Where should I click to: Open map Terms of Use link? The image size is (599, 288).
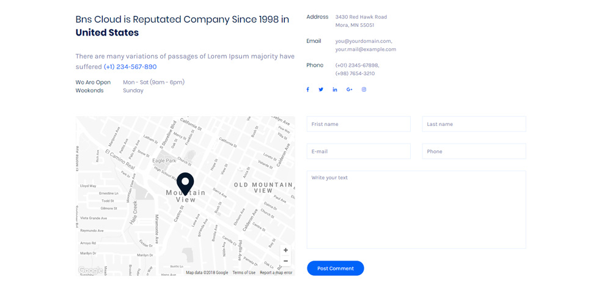pos(244,273)
